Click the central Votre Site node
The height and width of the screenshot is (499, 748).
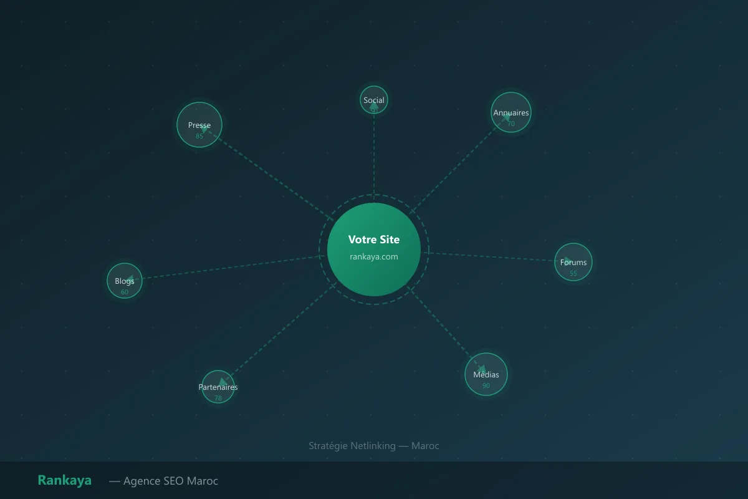click(374, 249)
